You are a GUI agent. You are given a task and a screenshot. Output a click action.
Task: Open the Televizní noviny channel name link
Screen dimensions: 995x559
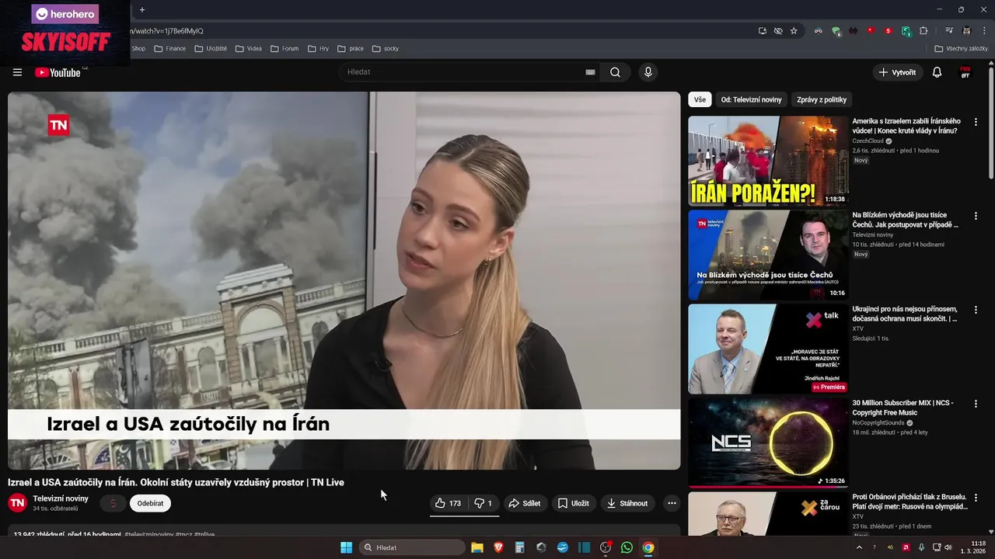(x=61, y=498)
